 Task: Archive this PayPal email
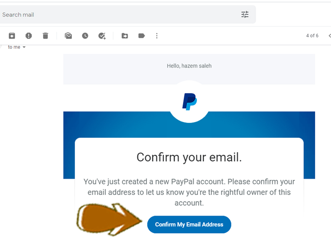click(12, 36)
